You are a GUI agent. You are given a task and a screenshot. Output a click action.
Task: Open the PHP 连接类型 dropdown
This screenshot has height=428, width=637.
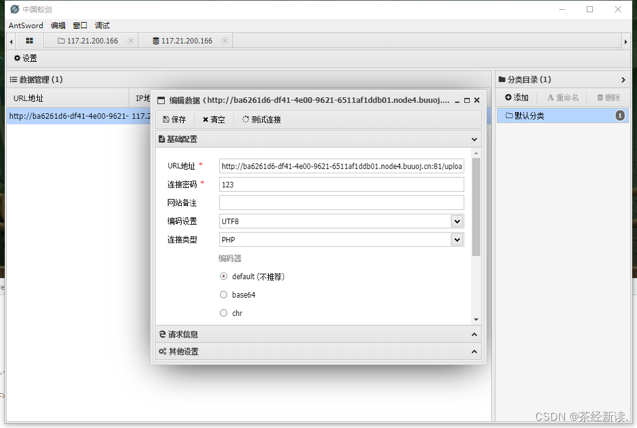coord(457,239)
